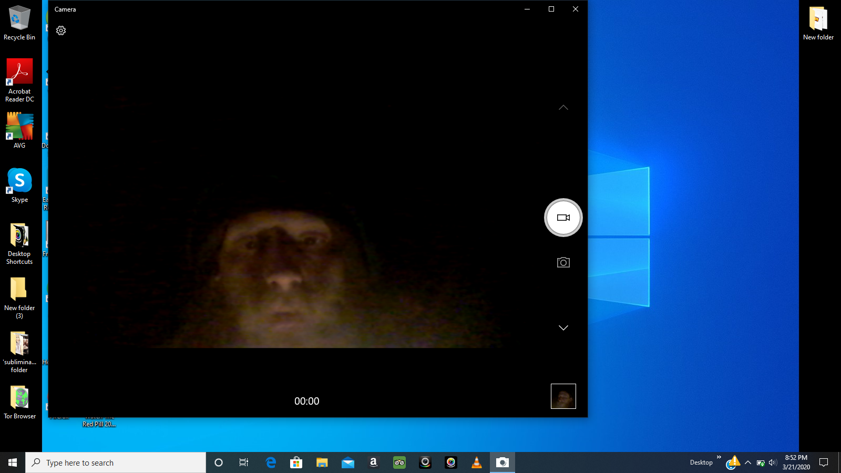The width and height of the screenshot is (841, 473).
Task: Open the last captured photo thumbnail
Action: tap(563, 396)
